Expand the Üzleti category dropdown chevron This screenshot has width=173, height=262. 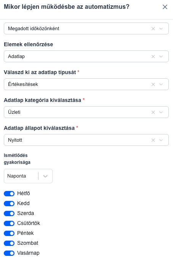[x=161, y=112]
